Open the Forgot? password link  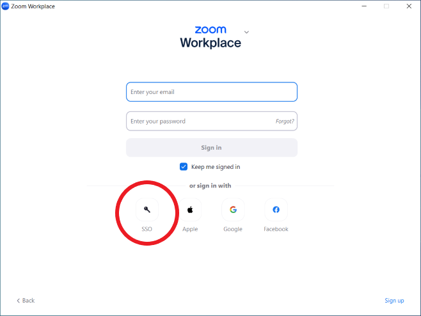click(285, 122)
